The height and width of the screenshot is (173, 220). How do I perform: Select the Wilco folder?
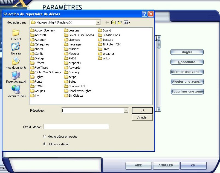[x=104, y=58]
